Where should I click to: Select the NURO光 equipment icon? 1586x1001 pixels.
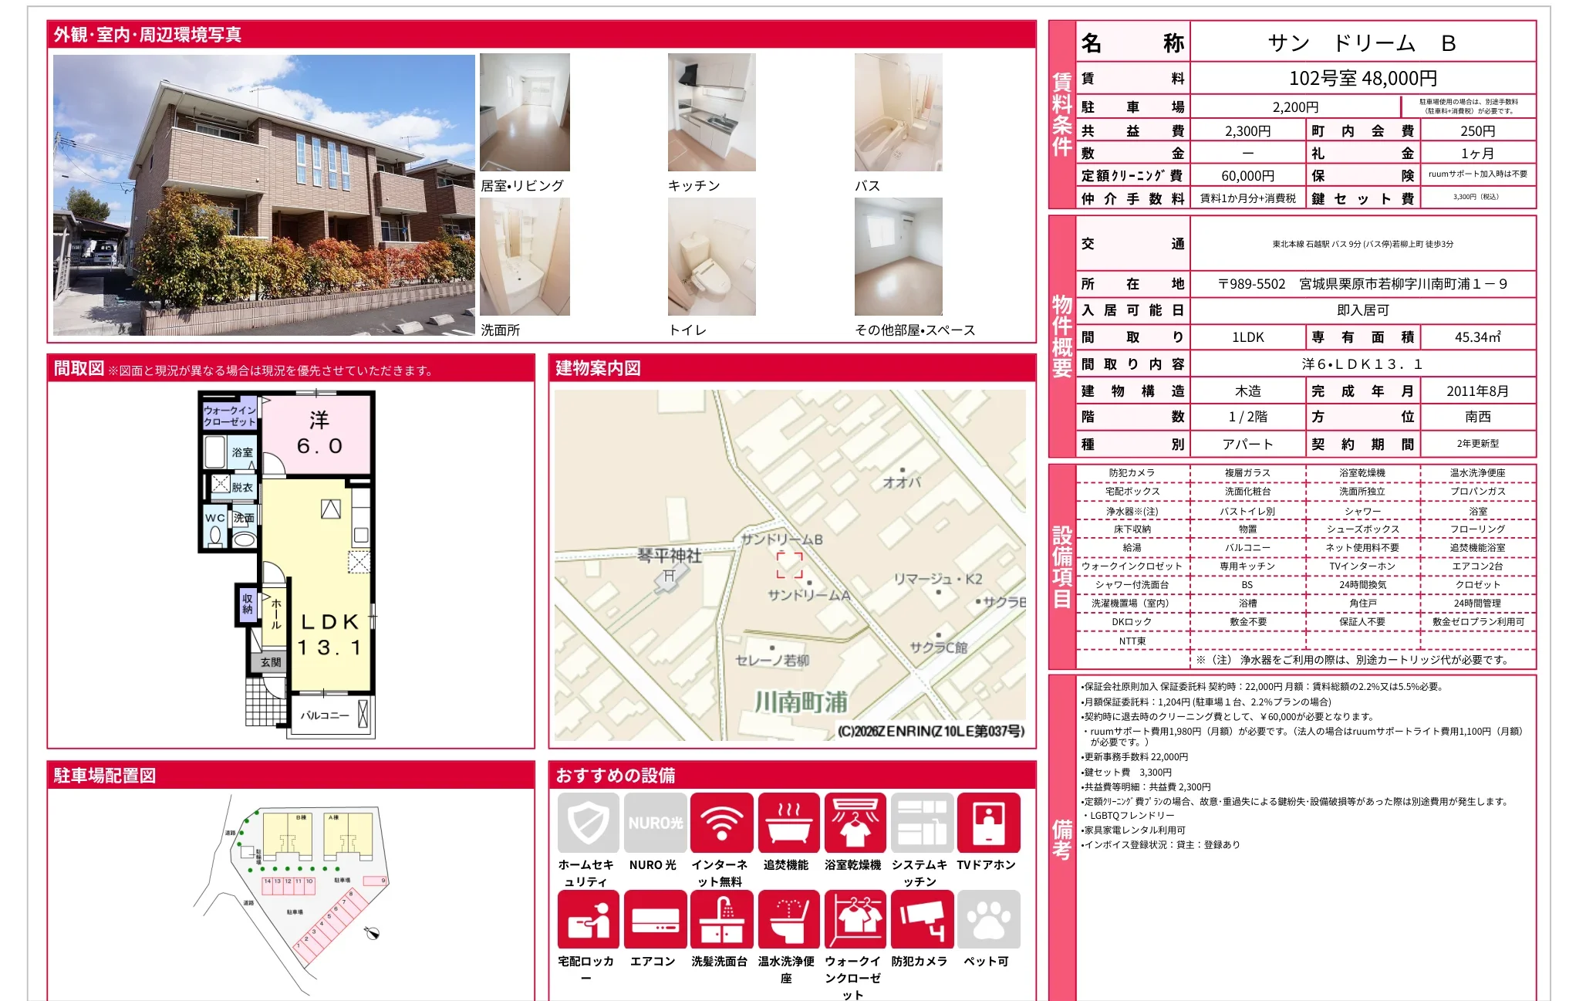[x=656, y=823]
